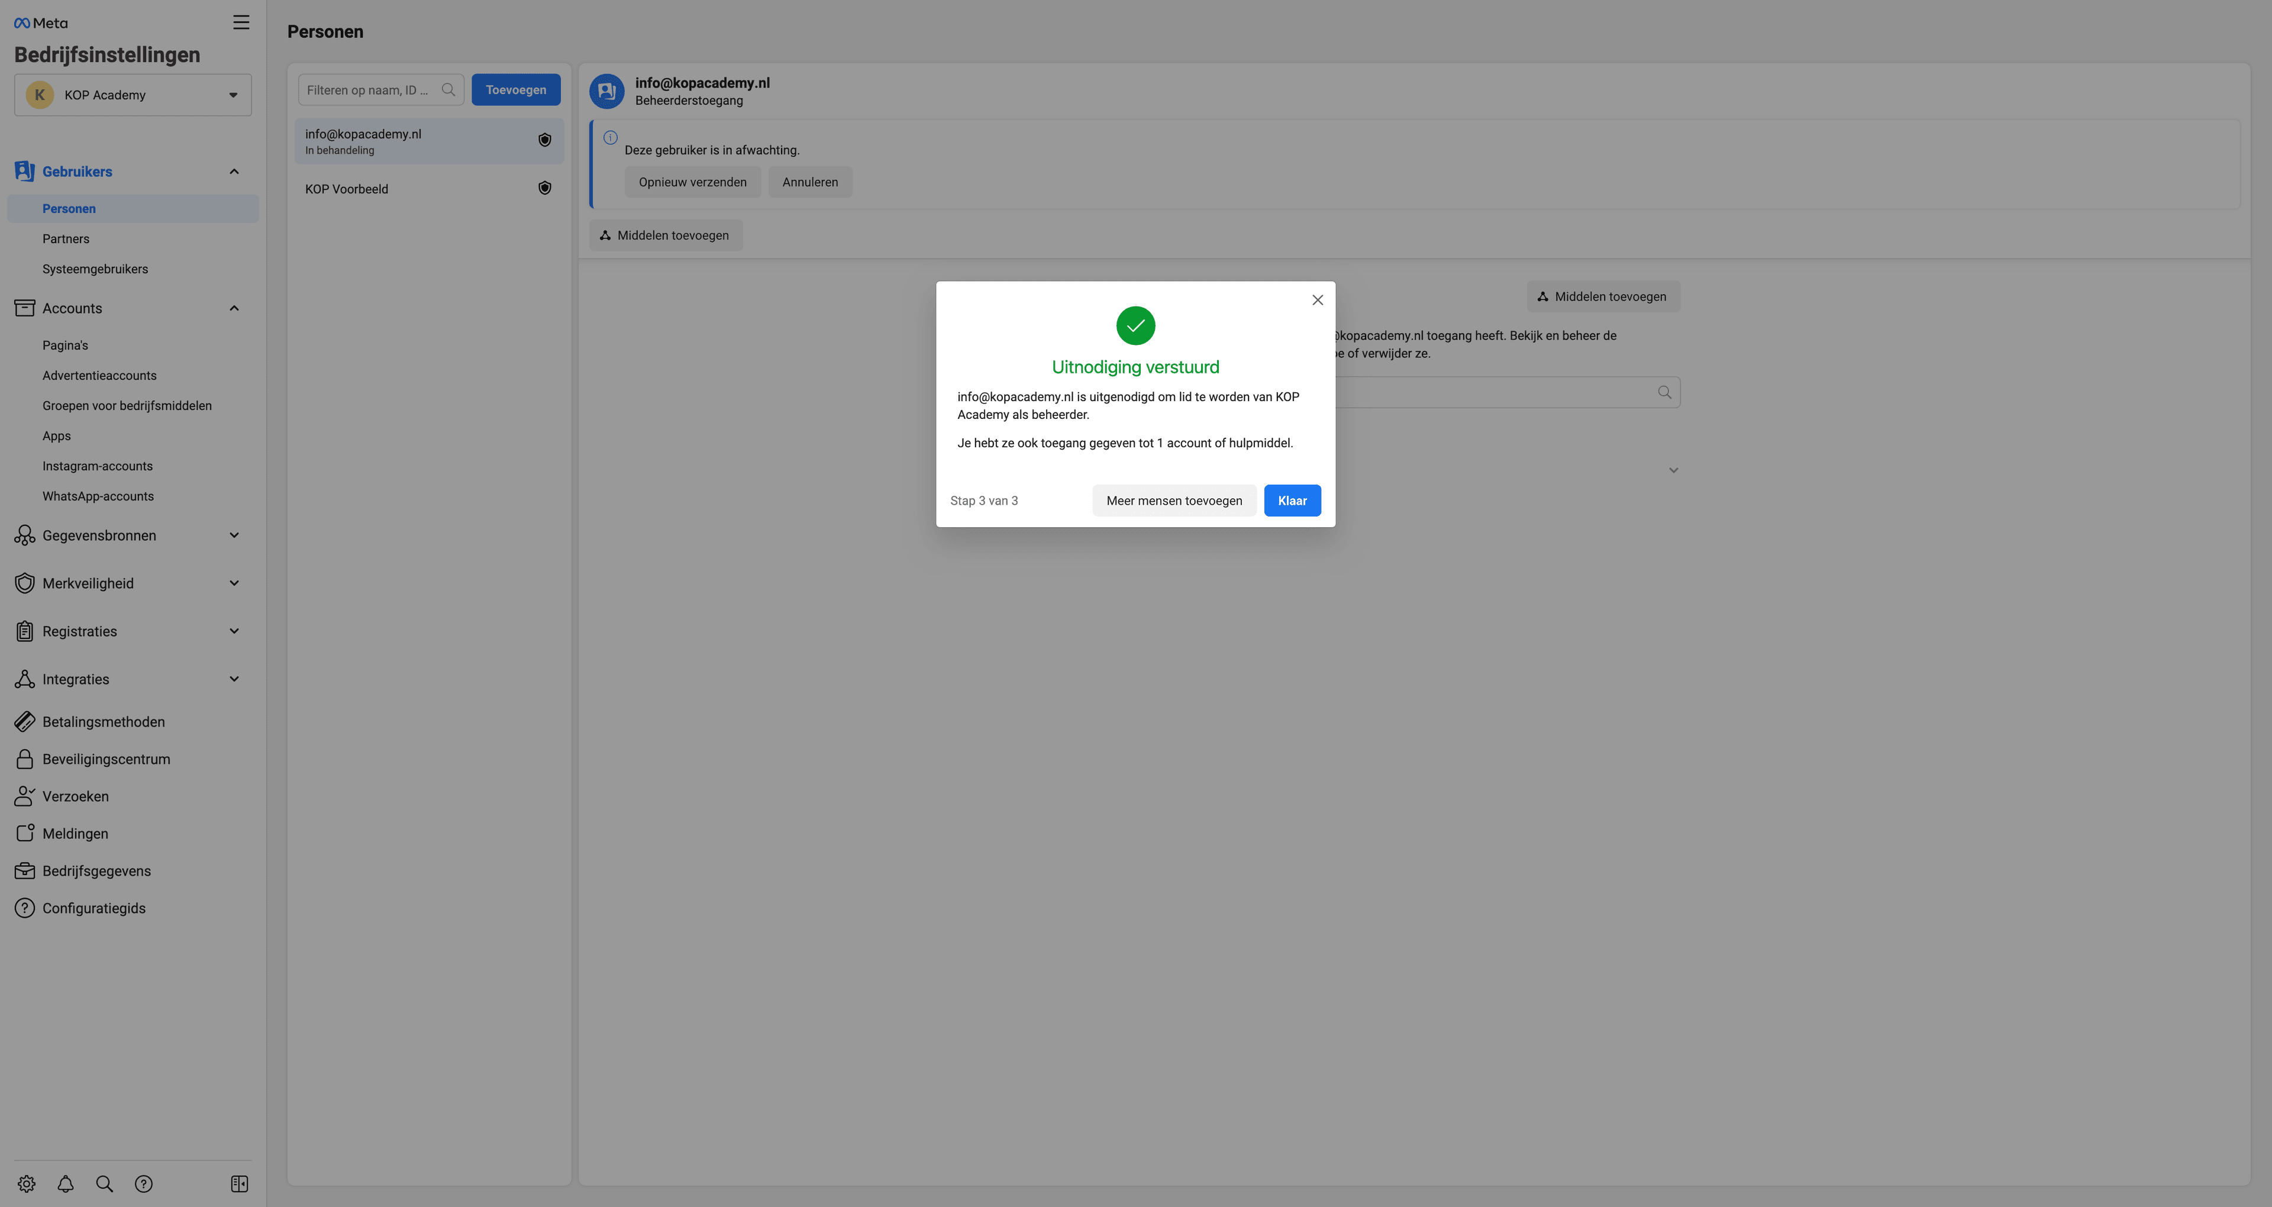Click Middelen toevoegen below pending notice
2272x1207 pixels.
(666, 235)
